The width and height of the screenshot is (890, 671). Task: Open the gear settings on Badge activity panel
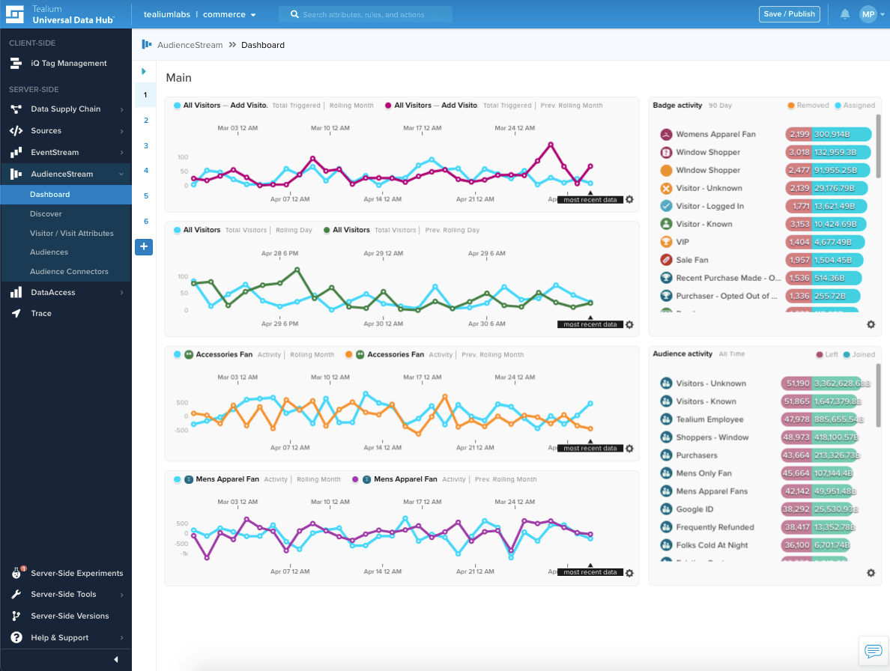click(x=870, y=324)
